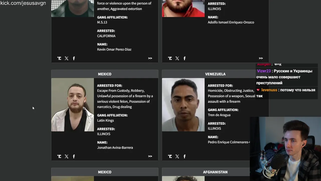321x181 pixels.
Task: Share Pedro Enrique Colmenares card on X
Action: click(x=177, y=156)
